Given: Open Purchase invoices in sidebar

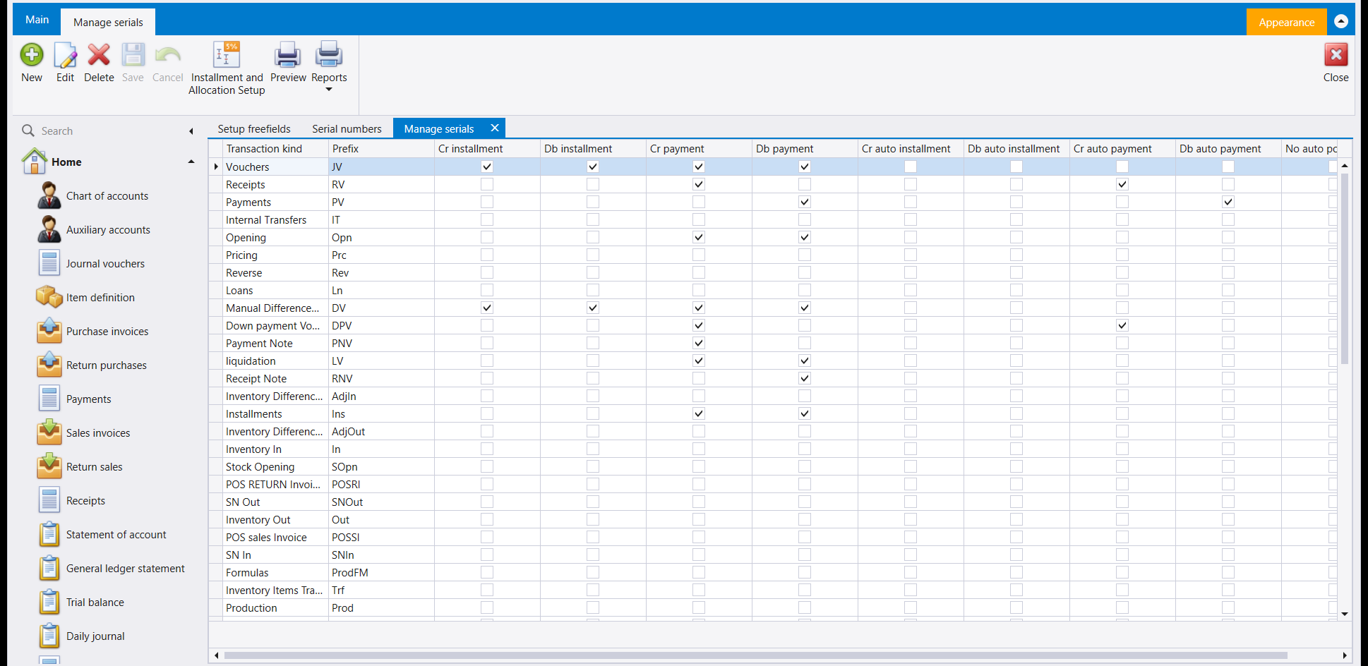Looking at the screenshot, I should coord(107,332).
